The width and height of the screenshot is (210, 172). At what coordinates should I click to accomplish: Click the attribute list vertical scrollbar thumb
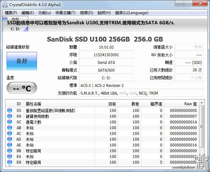(202, 127)
